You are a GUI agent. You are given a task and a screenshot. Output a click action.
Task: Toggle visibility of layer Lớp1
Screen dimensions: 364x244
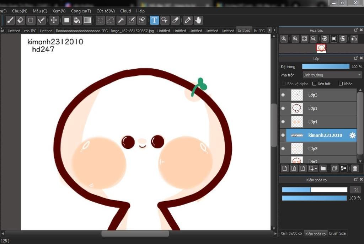283,108
